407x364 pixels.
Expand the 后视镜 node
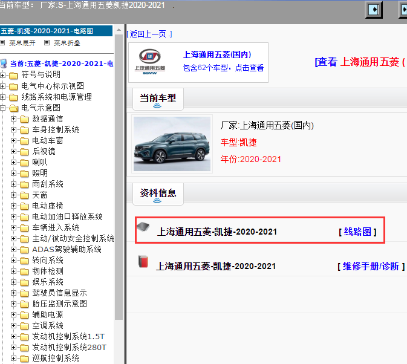[13, 152]
